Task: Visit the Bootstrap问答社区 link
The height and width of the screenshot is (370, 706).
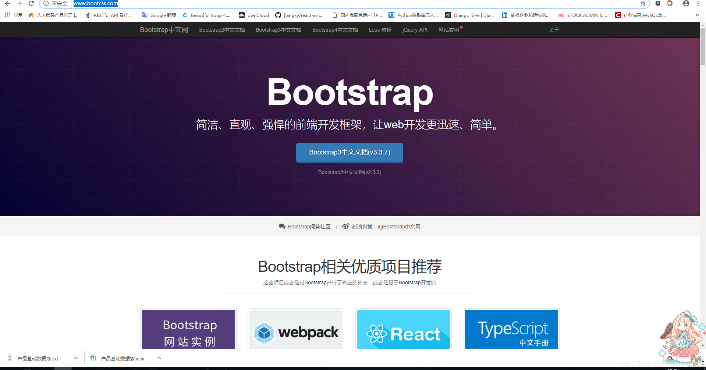Action: click(x=305, y=227)
